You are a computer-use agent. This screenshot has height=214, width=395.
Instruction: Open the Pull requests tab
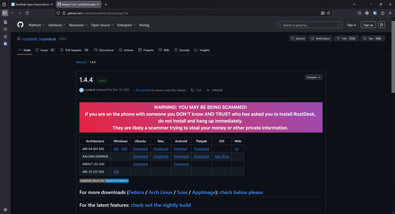[74, 50]
